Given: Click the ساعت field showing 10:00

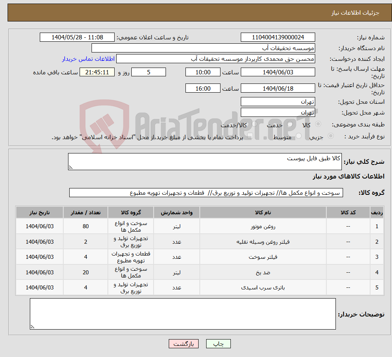Looking at the screenshot, I should [203, 72].
